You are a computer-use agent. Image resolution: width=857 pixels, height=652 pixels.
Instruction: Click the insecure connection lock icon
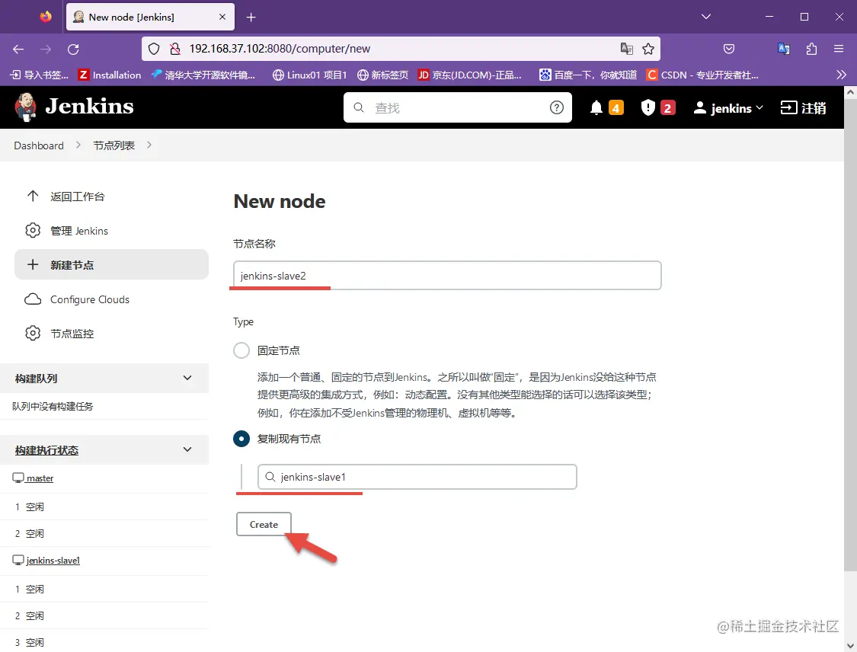tap(175, 50)
